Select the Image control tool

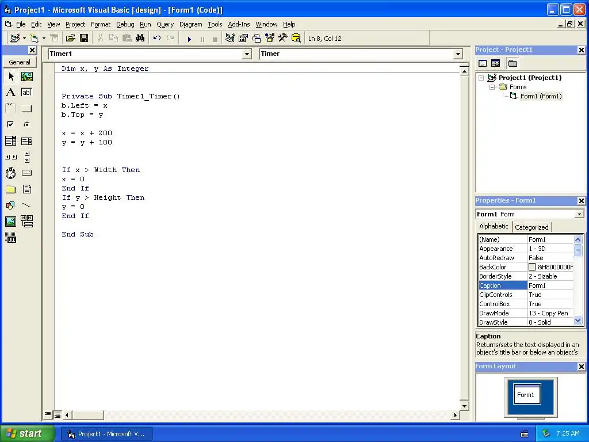point(11,222)
